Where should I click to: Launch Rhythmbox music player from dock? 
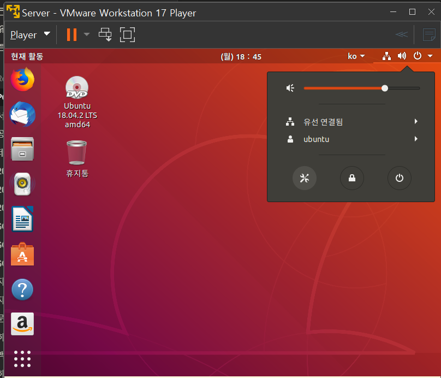[22, 184]
